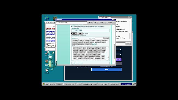The height and width of the screenshot is (100, 178).
Task: Add the word 'Tomorrow' from word bank
Action: click(x=76, y=56)
